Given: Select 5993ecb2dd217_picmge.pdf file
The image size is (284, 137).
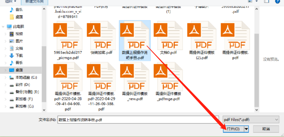Looking at the screenshot, I should tap(68, 41).
